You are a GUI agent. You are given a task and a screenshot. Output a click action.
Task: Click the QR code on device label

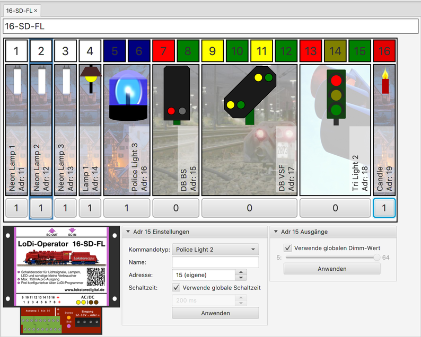point(96,277)
